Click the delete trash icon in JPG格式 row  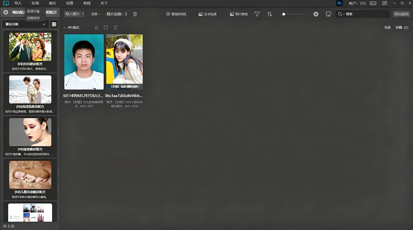(116, 28)
